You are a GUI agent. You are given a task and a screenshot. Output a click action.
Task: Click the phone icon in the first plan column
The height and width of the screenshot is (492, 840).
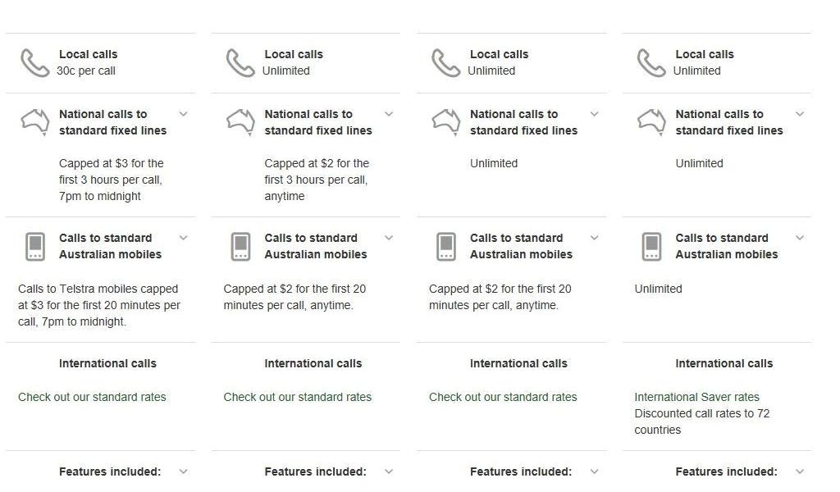tap(34, 63)
